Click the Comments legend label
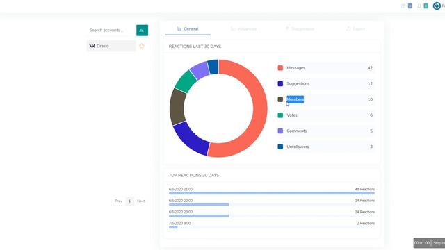 tap(297, 131)
